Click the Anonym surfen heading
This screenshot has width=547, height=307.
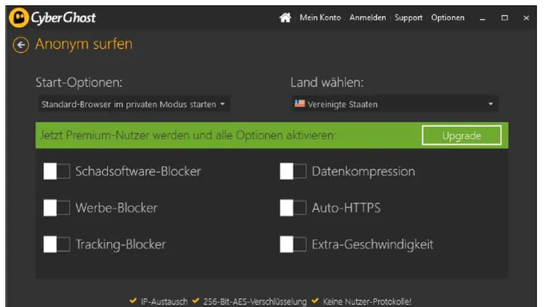point(84,44)
